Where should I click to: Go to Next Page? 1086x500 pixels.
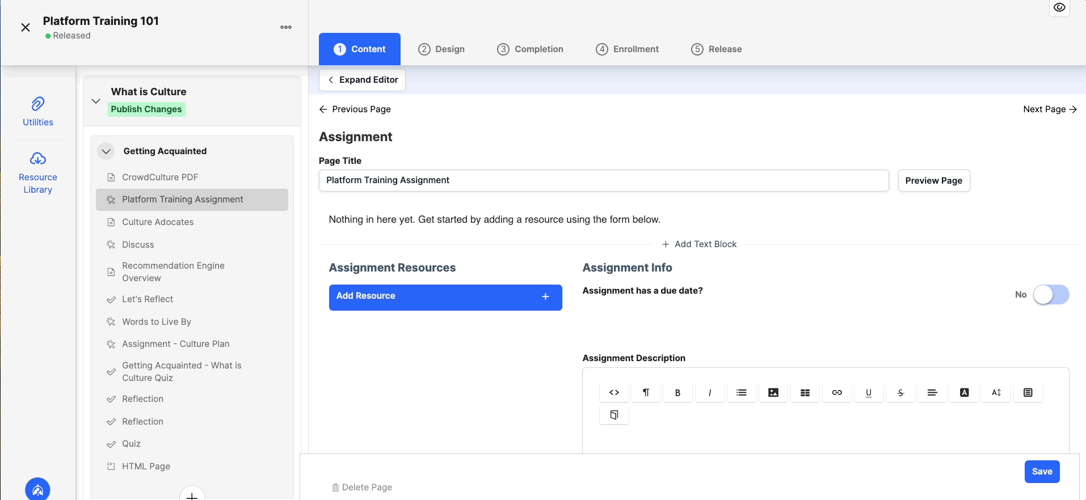click(x=1050, y=109)
